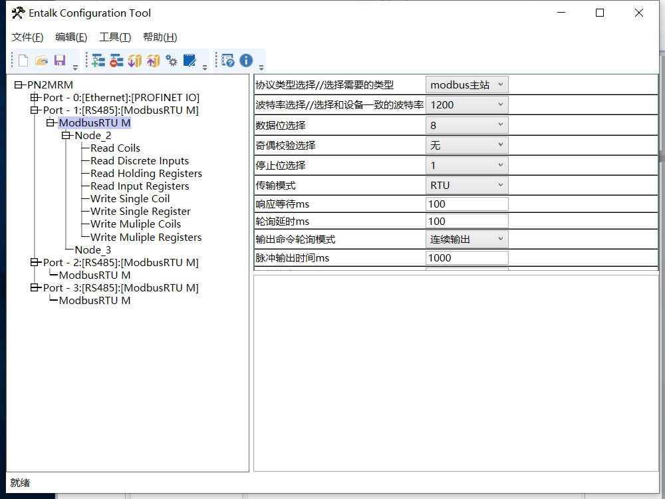Open data bits dropdown showing 8
This screenshot has height=499, width=665.
[467, 125]
